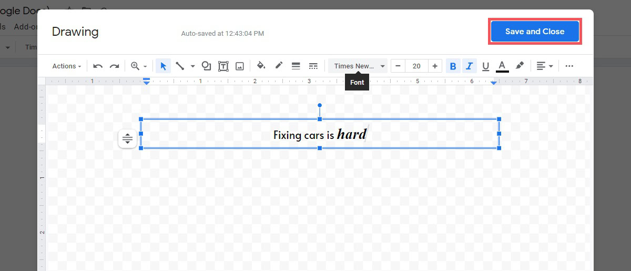Open the Border dash style options
The image size is (631, 271).
coord(313,66)
